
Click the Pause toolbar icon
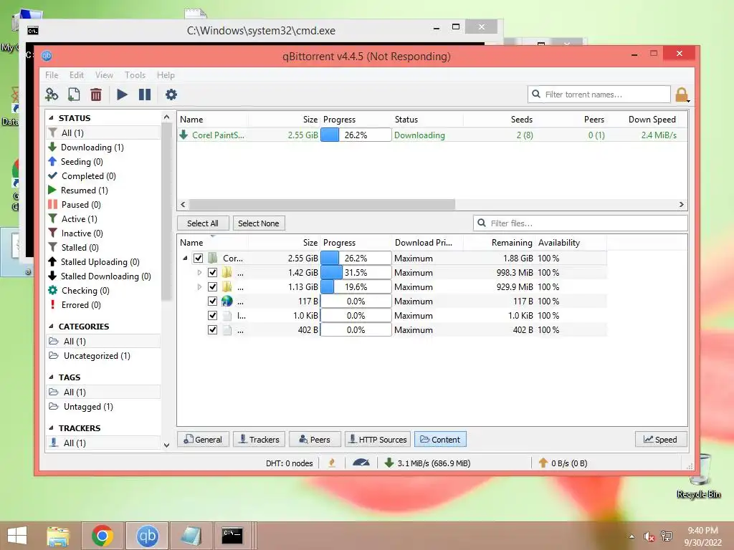[145, 95]
